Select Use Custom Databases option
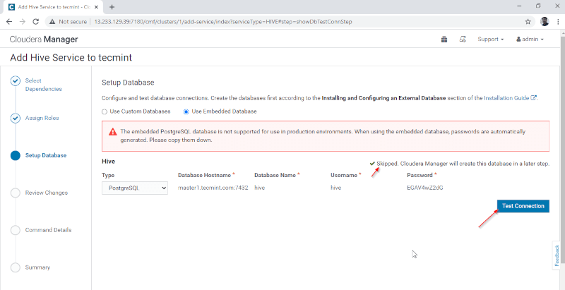Viewport: 565px width, 290px height. click(x=105, y=111)
